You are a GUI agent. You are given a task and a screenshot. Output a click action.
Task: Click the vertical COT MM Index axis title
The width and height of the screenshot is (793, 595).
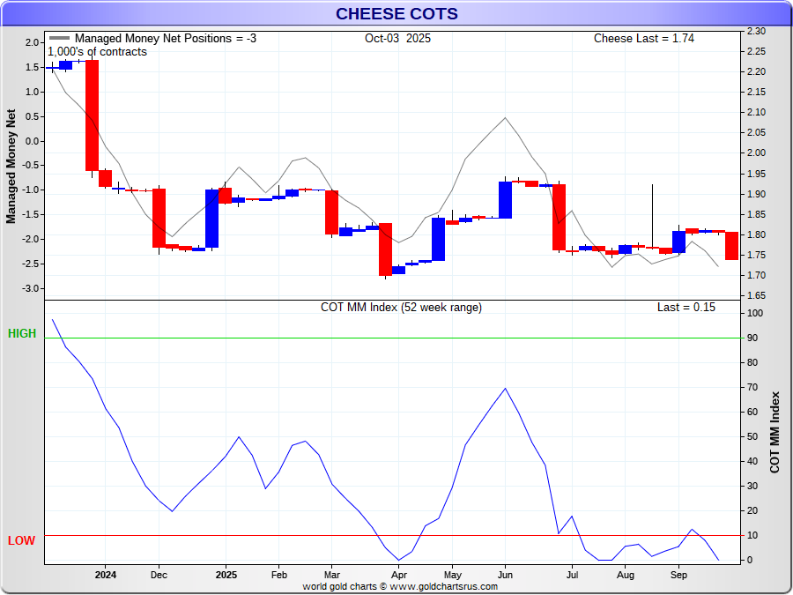tap(775, 432)
